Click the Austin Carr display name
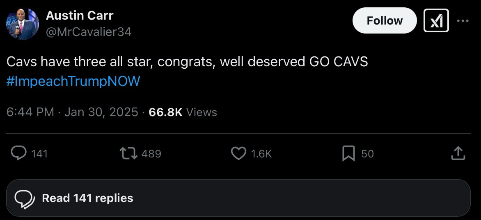The height and width of the screenshot is (220, 481). coord(80,16)
